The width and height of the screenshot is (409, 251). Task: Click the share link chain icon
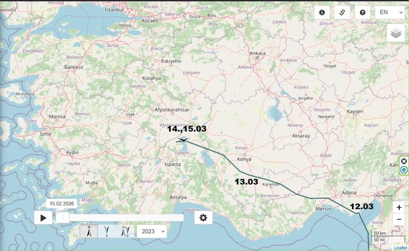click(342, 12)
